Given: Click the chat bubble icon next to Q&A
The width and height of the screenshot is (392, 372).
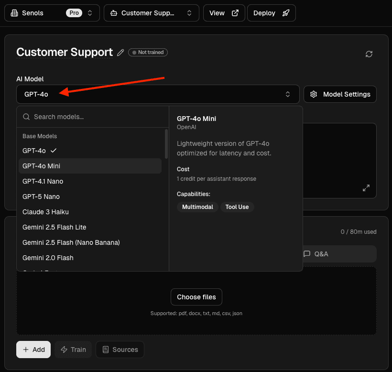Looking at the screenshot, I should (306, 253).
